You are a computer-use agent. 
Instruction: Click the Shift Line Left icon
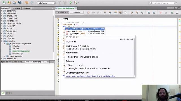tap(149, 12)
